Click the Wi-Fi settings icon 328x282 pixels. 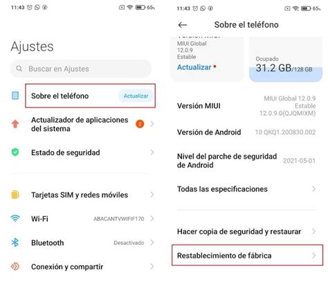[15, 218]
